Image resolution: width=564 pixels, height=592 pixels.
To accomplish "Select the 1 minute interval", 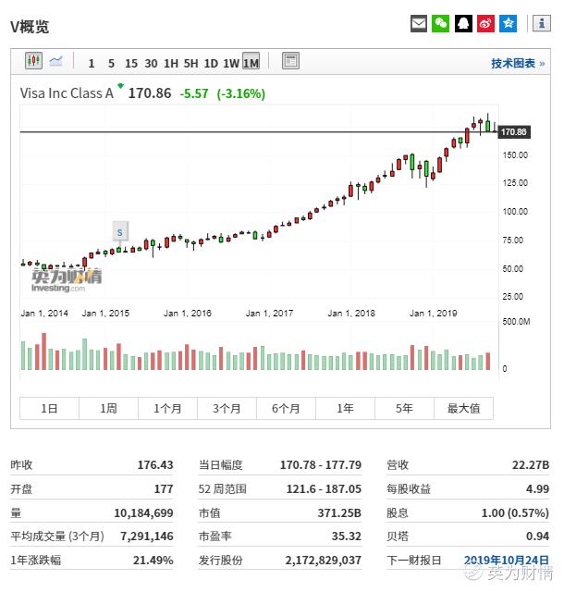I will click(x=92, y=63).
